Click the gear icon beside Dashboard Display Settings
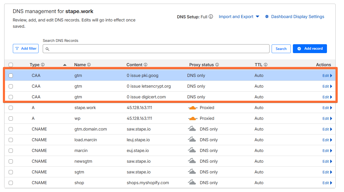 (267, 16)
